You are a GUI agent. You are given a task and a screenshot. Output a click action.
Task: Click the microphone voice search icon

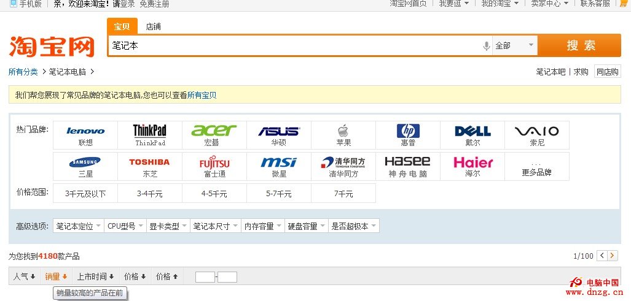tap(486, 46)
